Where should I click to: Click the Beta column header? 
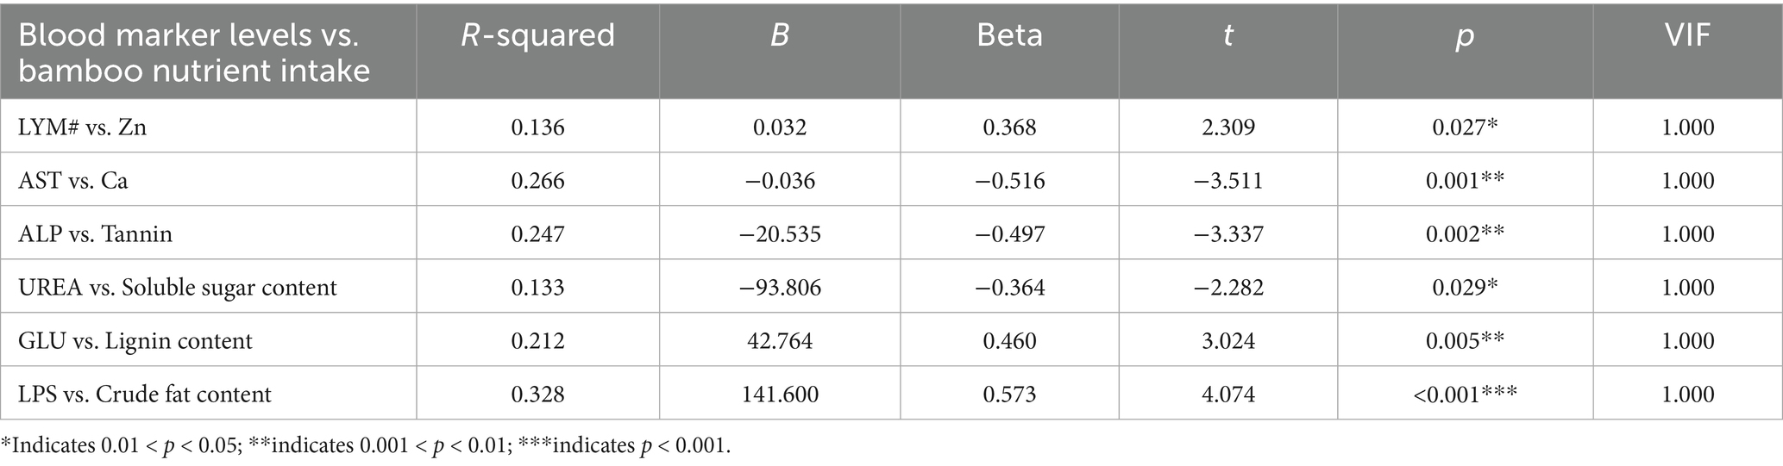click(1009, 36)
